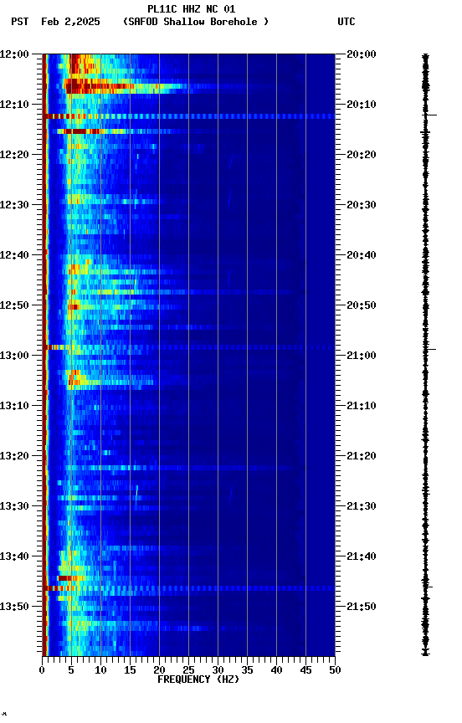Click the 40 Hz frequency axis label
Viewport: 462px width, 723px height.
[276, 670]
